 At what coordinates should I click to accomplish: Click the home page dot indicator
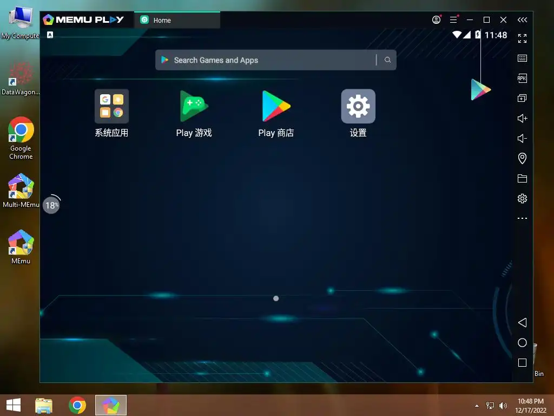pyautogui.click(x=276, y=298)
